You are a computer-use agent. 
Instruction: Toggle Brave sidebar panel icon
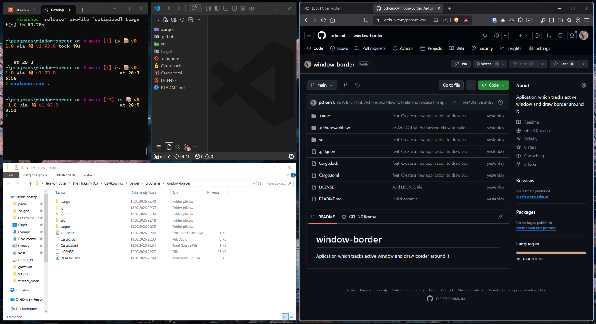click(552, 20)
